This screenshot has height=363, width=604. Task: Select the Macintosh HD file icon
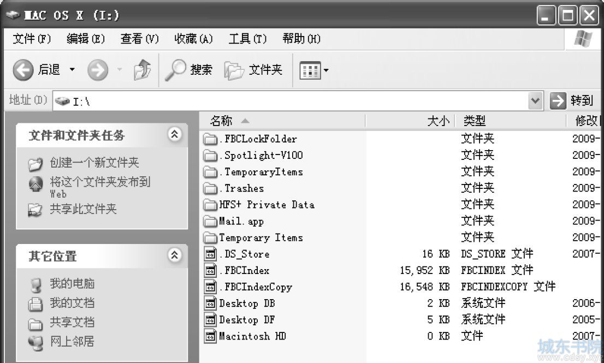(210, 336)
